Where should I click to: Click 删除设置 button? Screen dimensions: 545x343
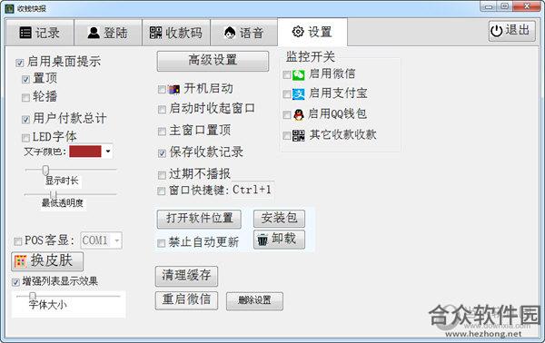point(254,300)
